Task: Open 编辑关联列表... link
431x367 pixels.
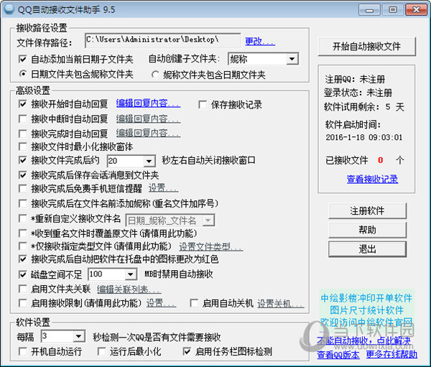Action: coord(129,289)
